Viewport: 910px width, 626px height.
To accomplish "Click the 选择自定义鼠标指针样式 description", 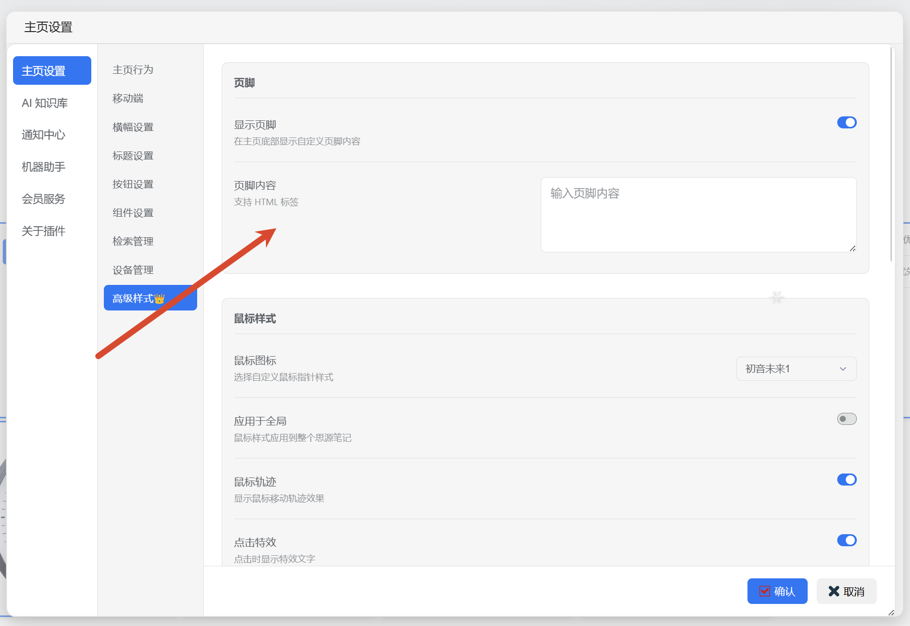I will [x=283, y=377].
